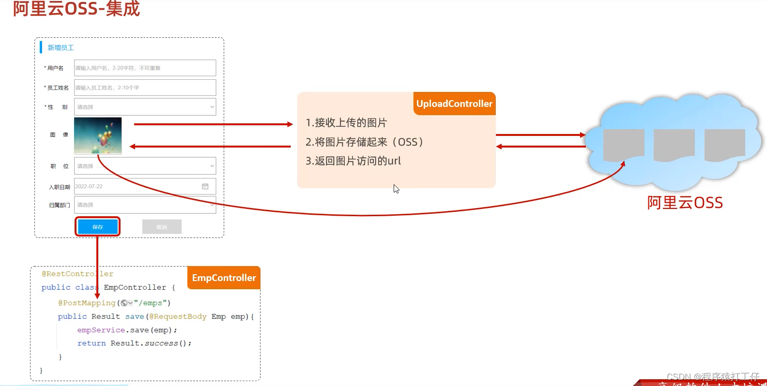The width and height of the screenshot is (767, 386).
Task: Click the 图像 image field label
Action: point(59,134)
